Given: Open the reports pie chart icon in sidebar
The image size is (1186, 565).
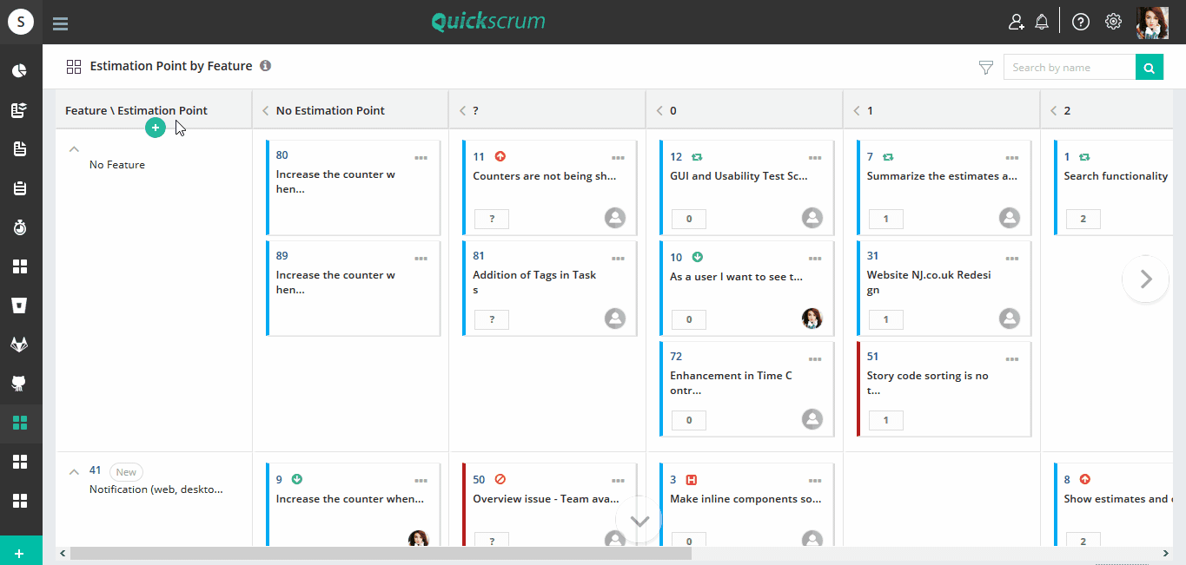Looking at the screenshot, I should pos(21,70).
